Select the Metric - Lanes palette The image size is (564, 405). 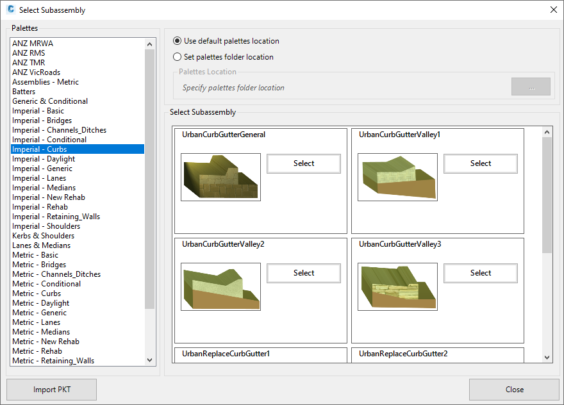pyautogui.click(x=78, y=322)
